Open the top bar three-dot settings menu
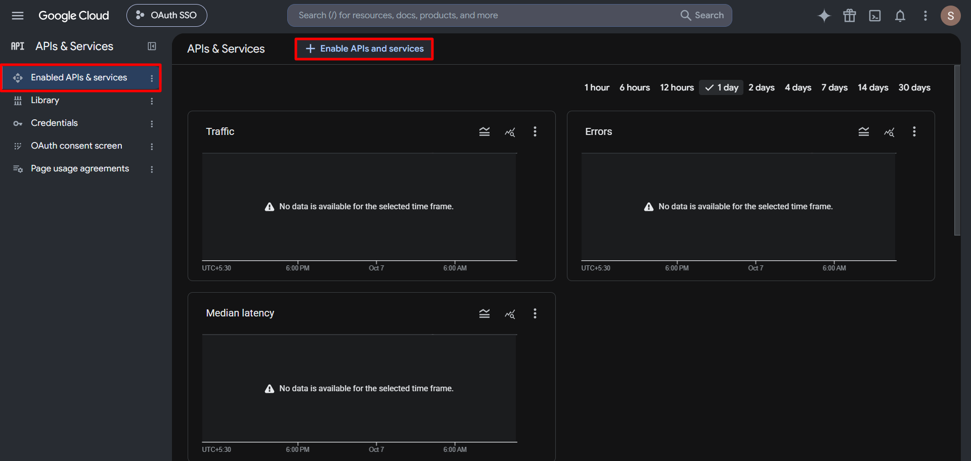971x461 pixels. 925,16
